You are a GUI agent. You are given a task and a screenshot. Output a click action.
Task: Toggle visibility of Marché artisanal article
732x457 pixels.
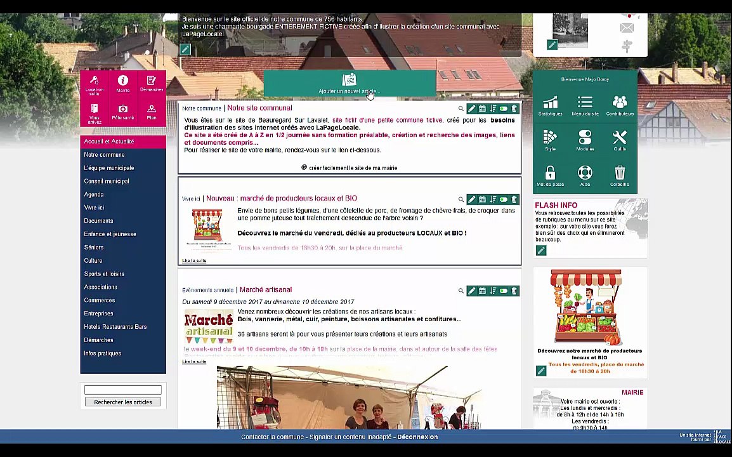503,291
